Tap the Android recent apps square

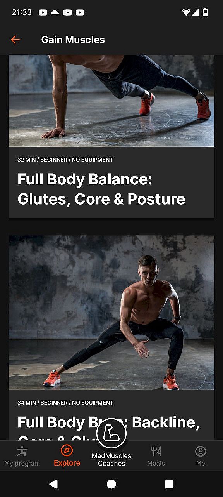point(169,484)
